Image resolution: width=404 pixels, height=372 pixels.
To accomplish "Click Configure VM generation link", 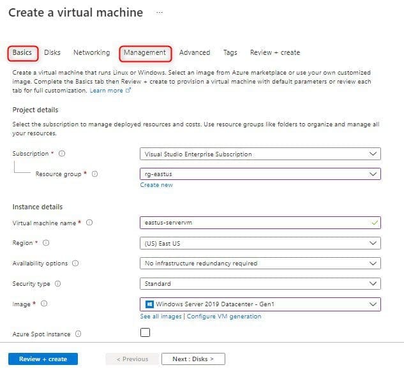I will pyautogui.click(x=224, y=316).
